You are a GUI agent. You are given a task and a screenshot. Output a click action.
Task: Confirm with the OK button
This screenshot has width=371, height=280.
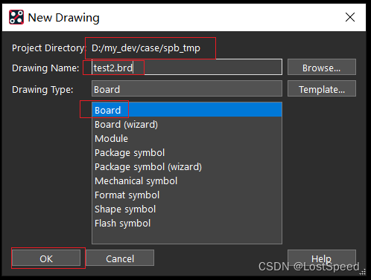point(46,258)
